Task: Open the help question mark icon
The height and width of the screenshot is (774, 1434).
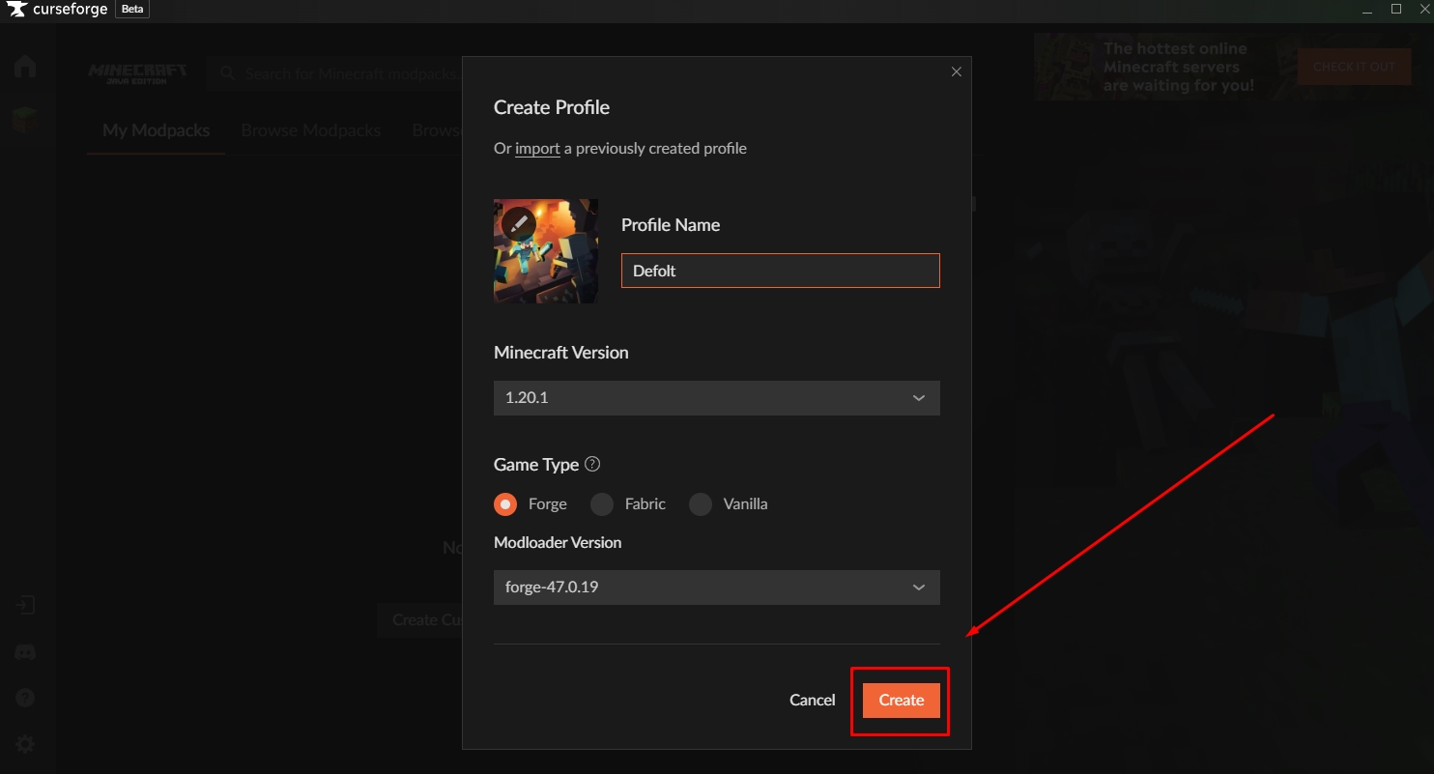Action: (25, 698)
